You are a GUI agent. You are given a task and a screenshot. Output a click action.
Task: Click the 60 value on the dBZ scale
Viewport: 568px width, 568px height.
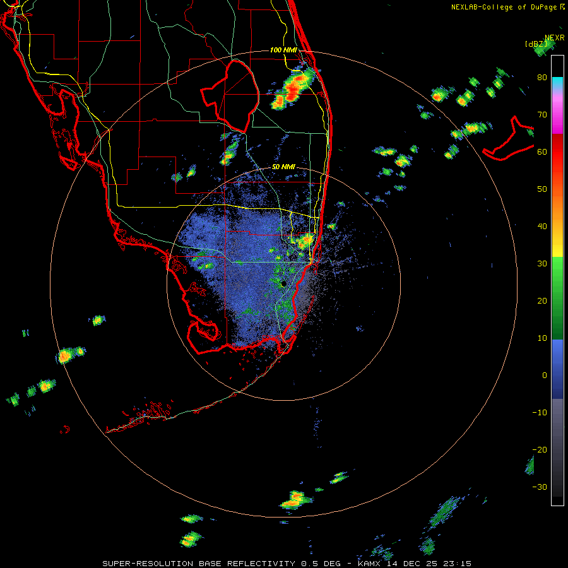542,152
